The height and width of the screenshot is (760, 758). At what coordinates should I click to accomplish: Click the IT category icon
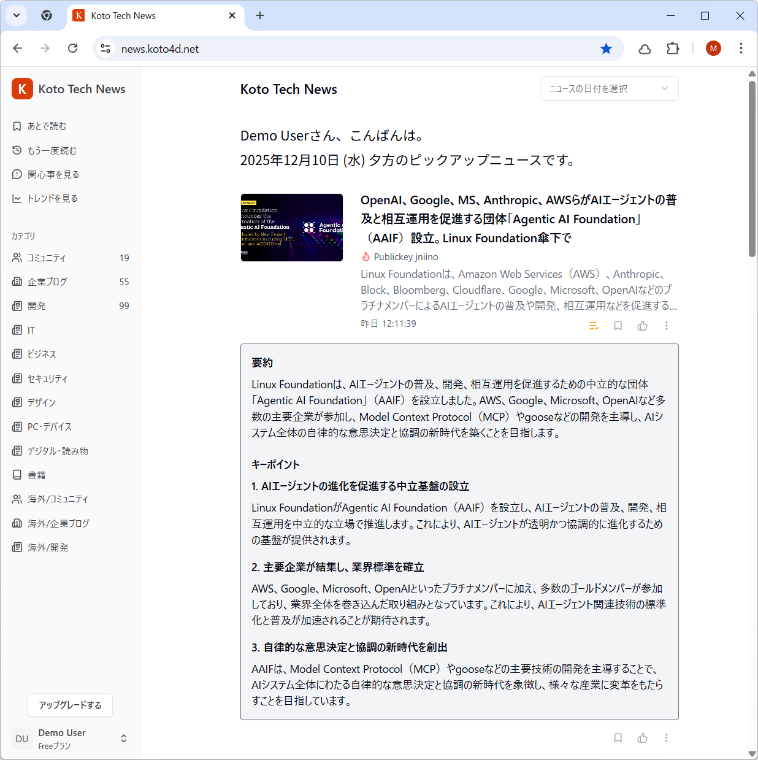(x=17, y=330)
